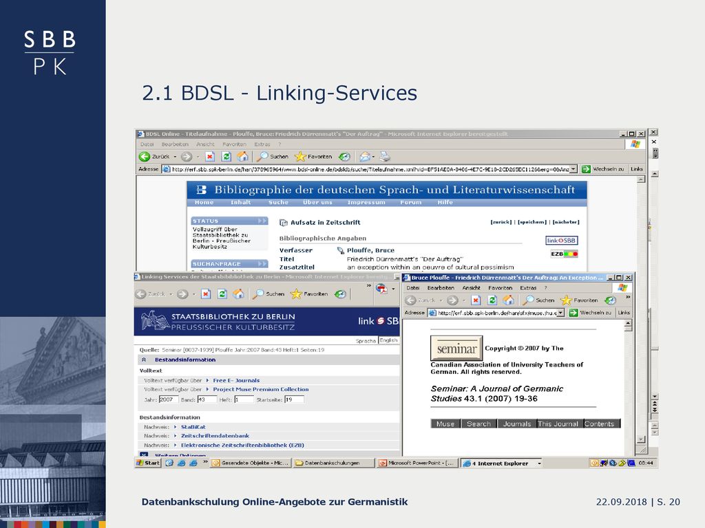Click the stop button in the Bruce Plouffe window
This screenshot has height=528, width=705.
click(476, 300)
